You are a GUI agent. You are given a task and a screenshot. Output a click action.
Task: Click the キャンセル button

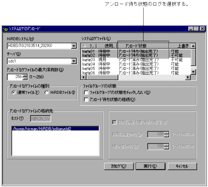tap(182, 166)
